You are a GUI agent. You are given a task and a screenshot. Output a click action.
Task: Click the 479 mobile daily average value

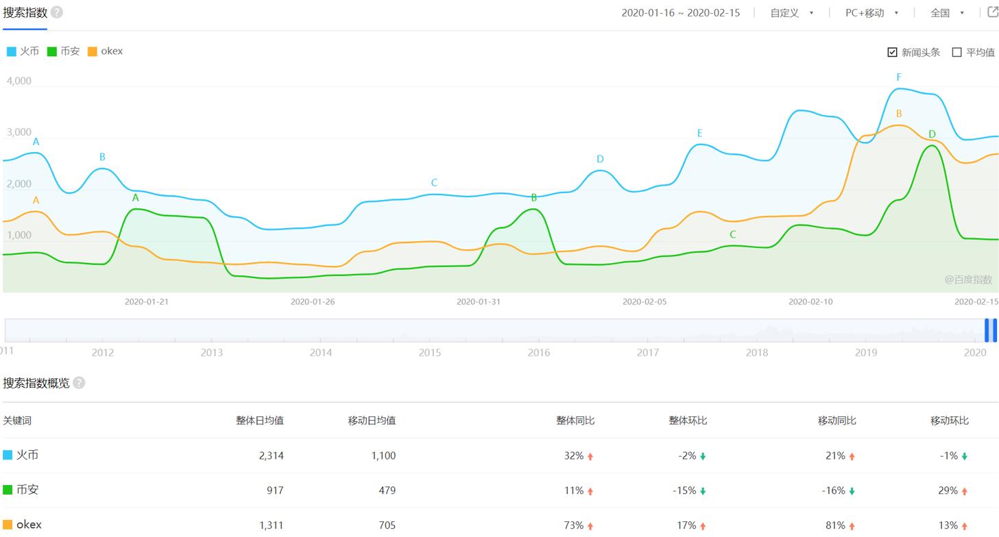pos(387,490)
